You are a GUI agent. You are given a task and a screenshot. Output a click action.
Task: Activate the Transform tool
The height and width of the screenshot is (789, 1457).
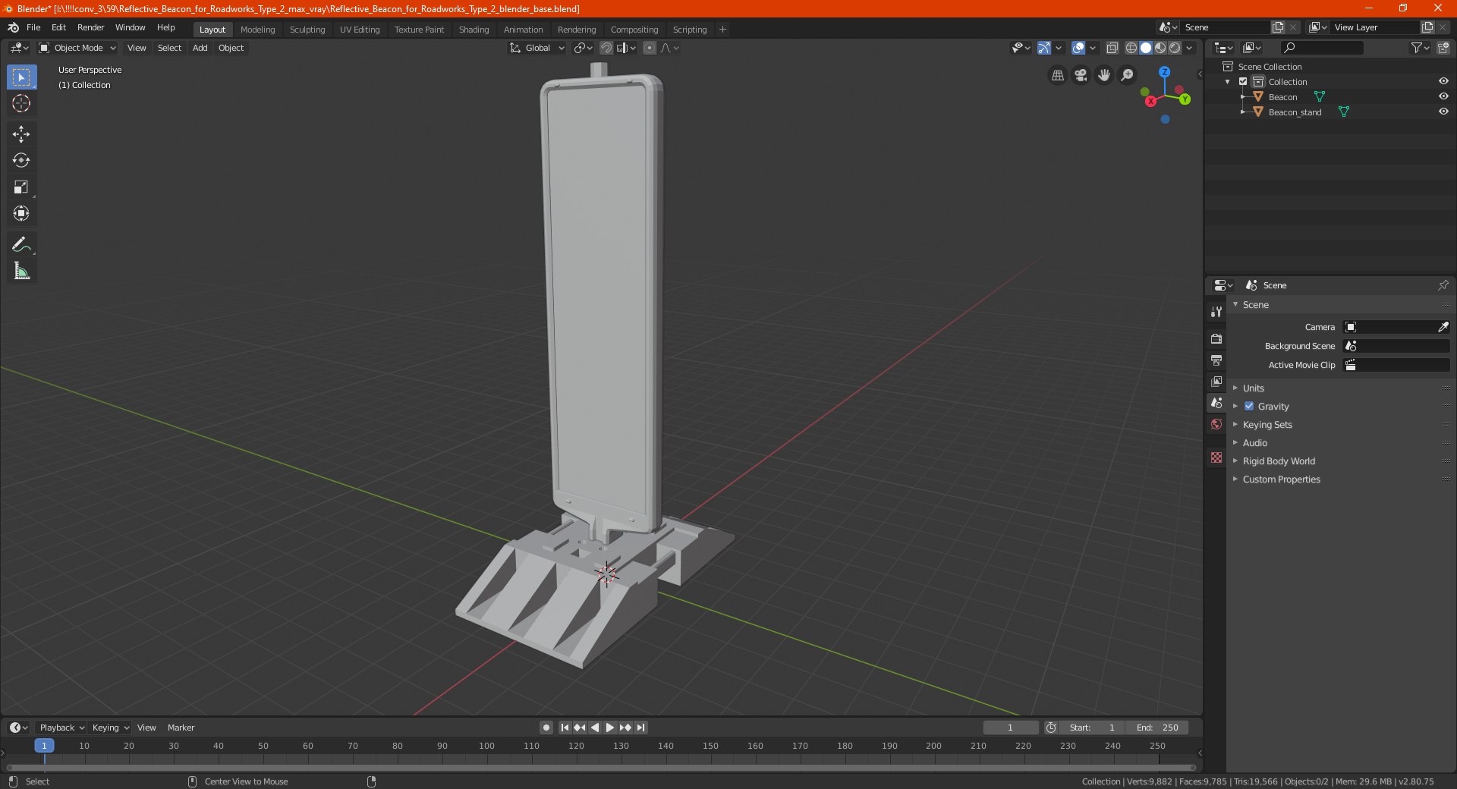point(21,213)
